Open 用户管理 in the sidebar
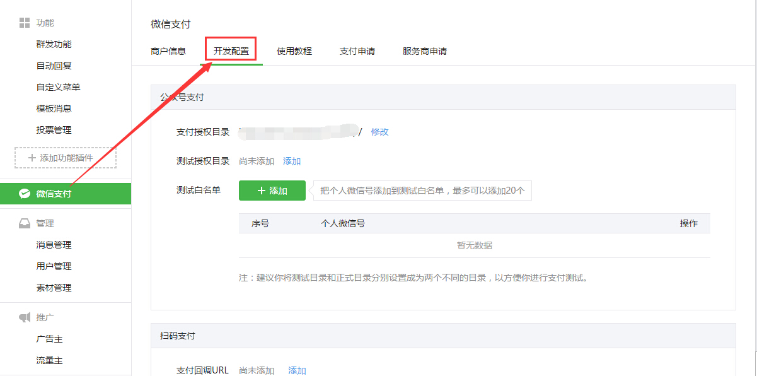The height and width of the screenshot is (376, 757). click(x=54, y=266)
